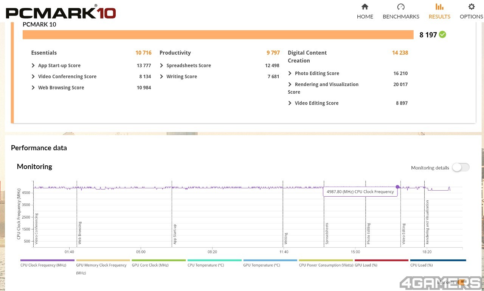Click the Productivity score 9 797
The height and width of the screenshot is (291, 484).
[x=273, y=53]
